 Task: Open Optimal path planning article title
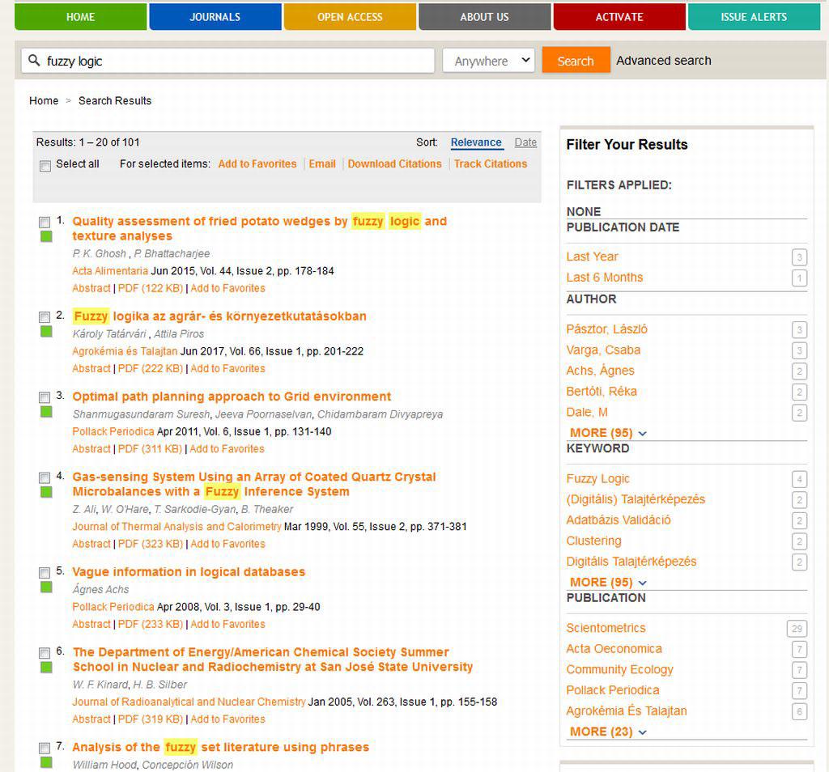pyautogui.click(x=232, y=397)
